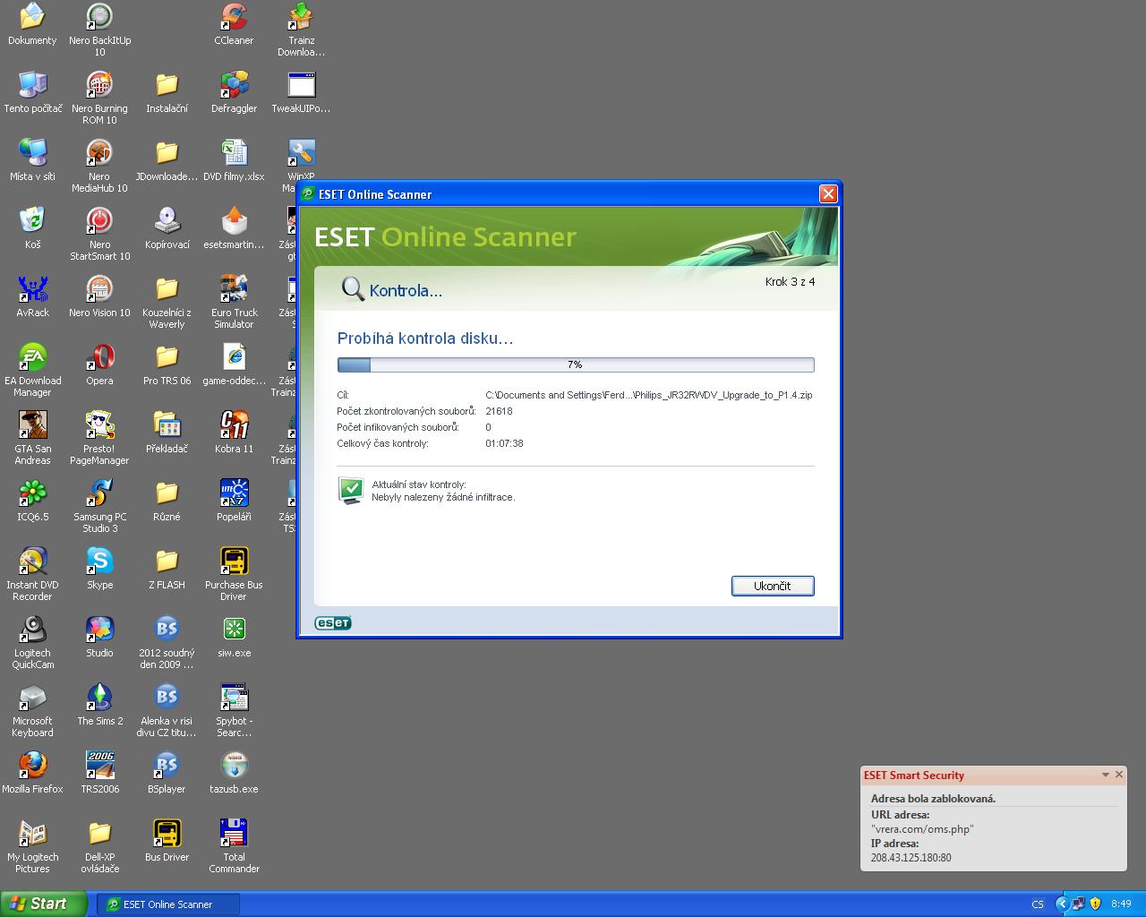
Task: Dismiss the ESET Smart Security notification
Action: point(1118,775)
